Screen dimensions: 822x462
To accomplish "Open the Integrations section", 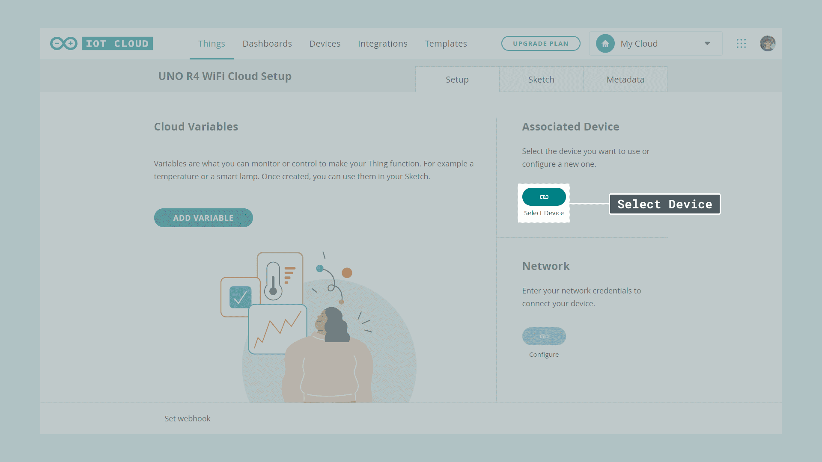I will pyautogui.click(x=382, y=44).
